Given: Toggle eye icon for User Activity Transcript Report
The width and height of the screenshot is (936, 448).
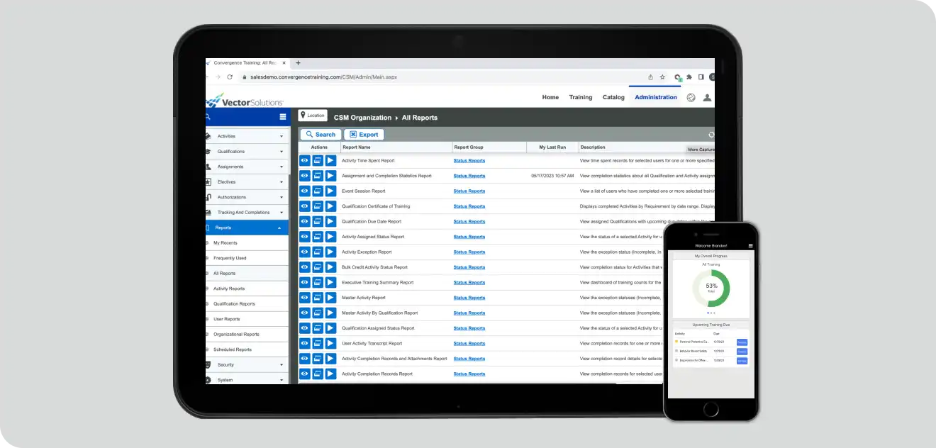Looking at the screenshot, I should click(305, 344).
